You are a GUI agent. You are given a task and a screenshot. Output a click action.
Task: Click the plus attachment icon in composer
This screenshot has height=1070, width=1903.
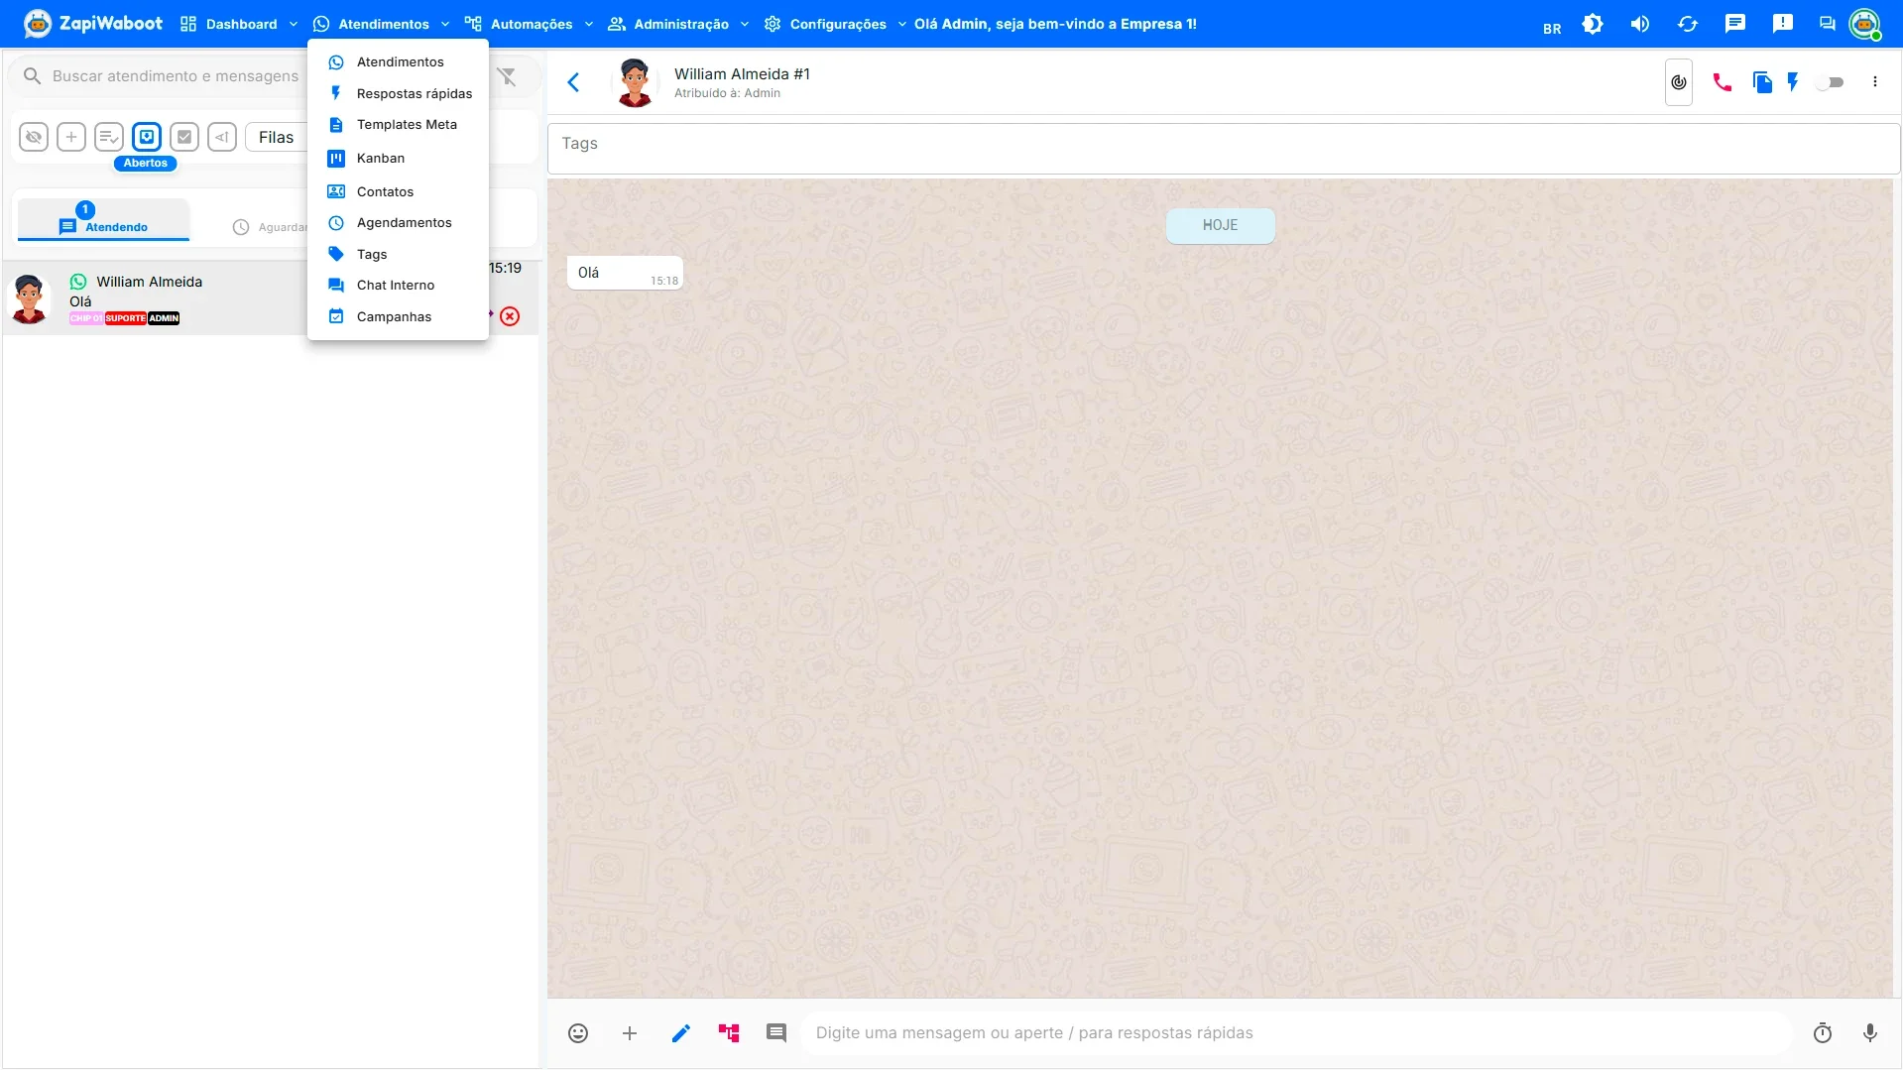(x=630, y=1033)
